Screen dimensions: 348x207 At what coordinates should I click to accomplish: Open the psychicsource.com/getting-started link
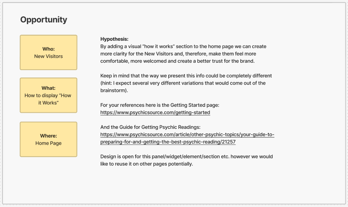coord(155,112)
